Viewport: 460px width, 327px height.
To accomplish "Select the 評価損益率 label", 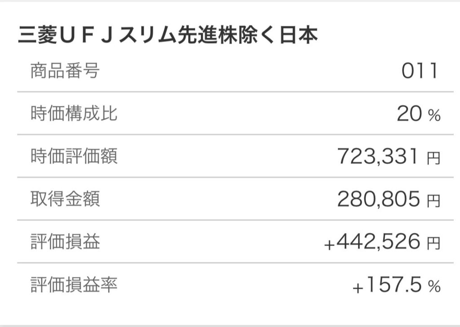I will pyautogui.click(x=74, y=285).
